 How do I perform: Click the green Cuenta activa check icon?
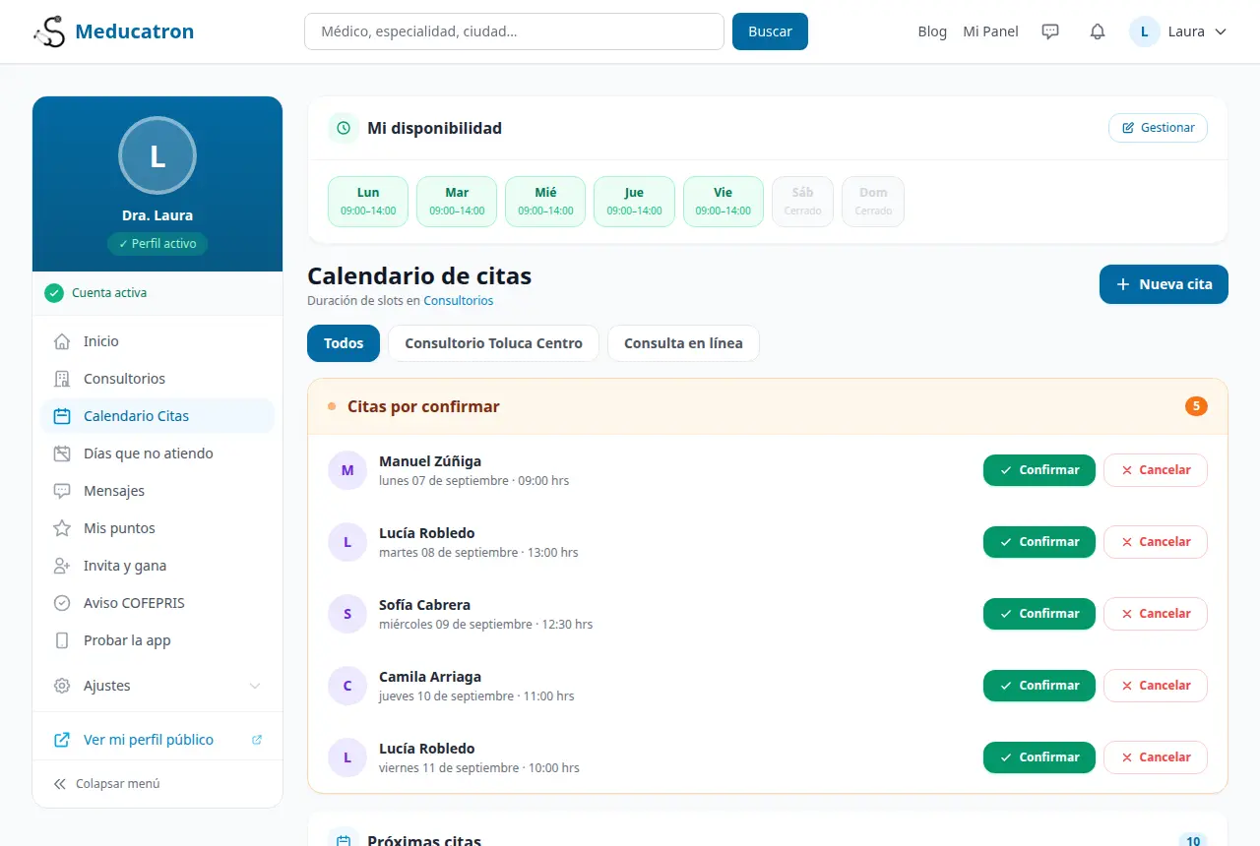point(54,293)
